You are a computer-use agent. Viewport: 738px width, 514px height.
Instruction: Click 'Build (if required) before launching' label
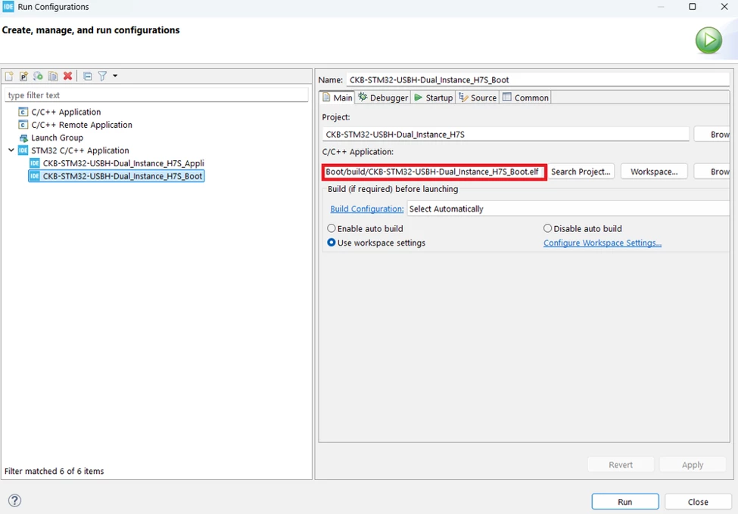pos(393,189)
